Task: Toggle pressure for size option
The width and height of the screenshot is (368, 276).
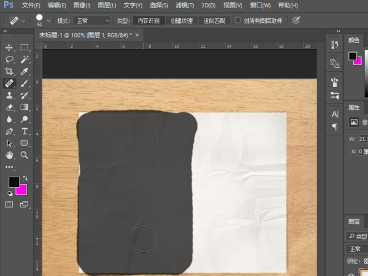Action: 296,20
